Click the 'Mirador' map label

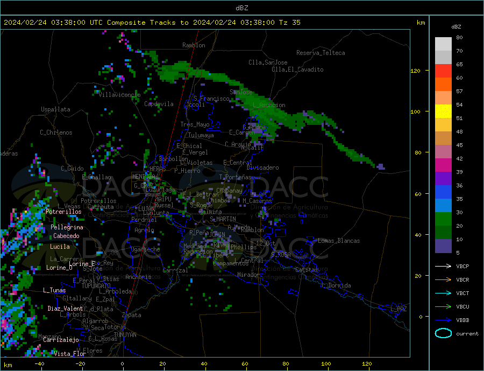pos(248,275)
